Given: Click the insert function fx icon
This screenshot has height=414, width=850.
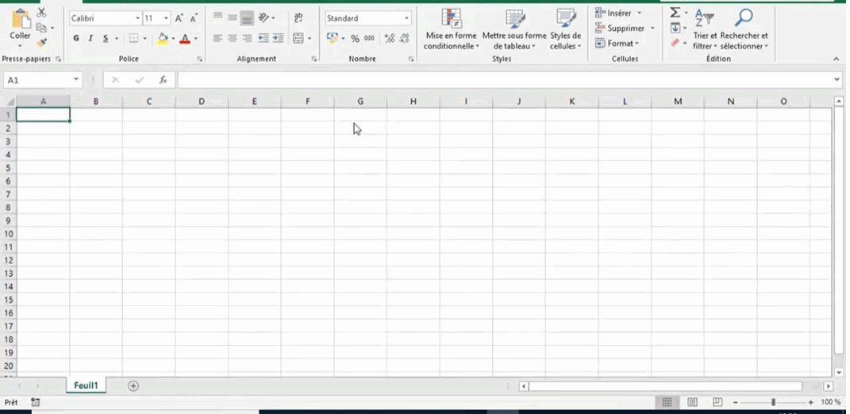Looking at the screenshot, I should tap(163, 80).
